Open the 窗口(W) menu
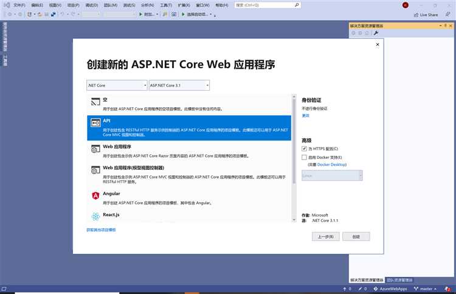This screenshot has width=456, height=294. (202, 5)
